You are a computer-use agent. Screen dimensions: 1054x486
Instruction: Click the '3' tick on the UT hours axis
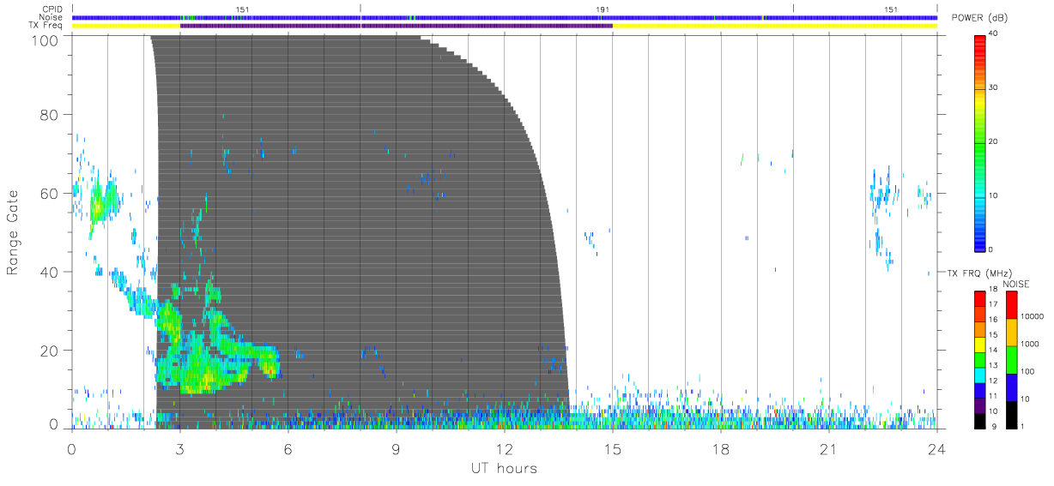(179, 448)
